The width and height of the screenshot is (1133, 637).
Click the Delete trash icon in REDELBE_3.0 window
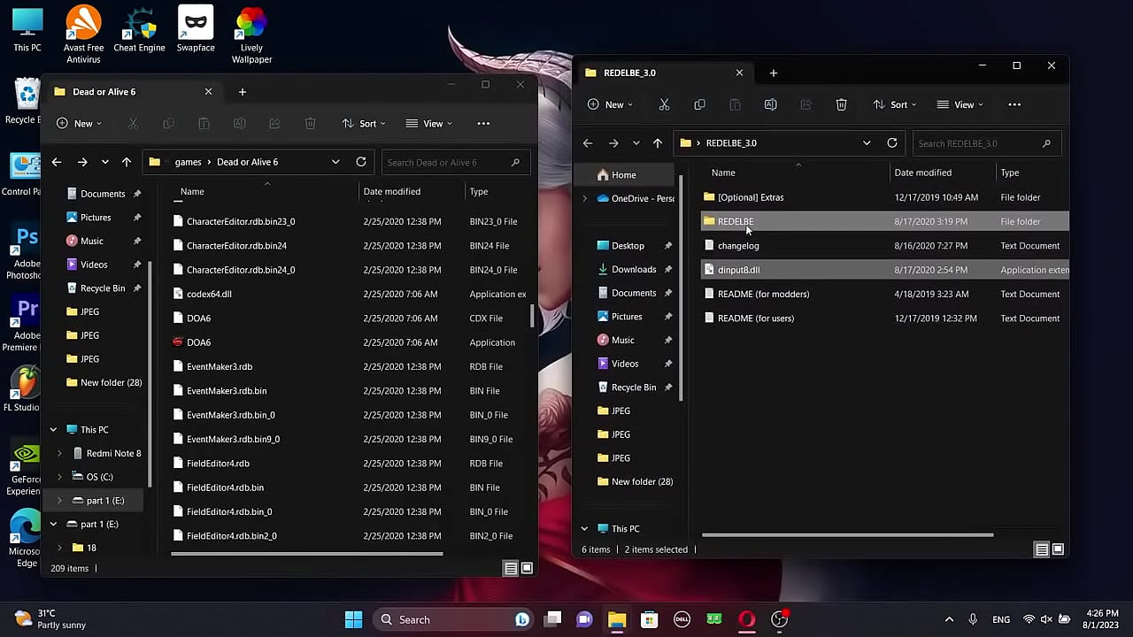841,104
